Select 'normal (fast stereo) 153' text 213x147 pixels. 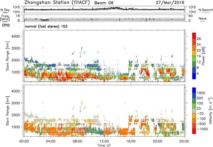coord(46,26)
